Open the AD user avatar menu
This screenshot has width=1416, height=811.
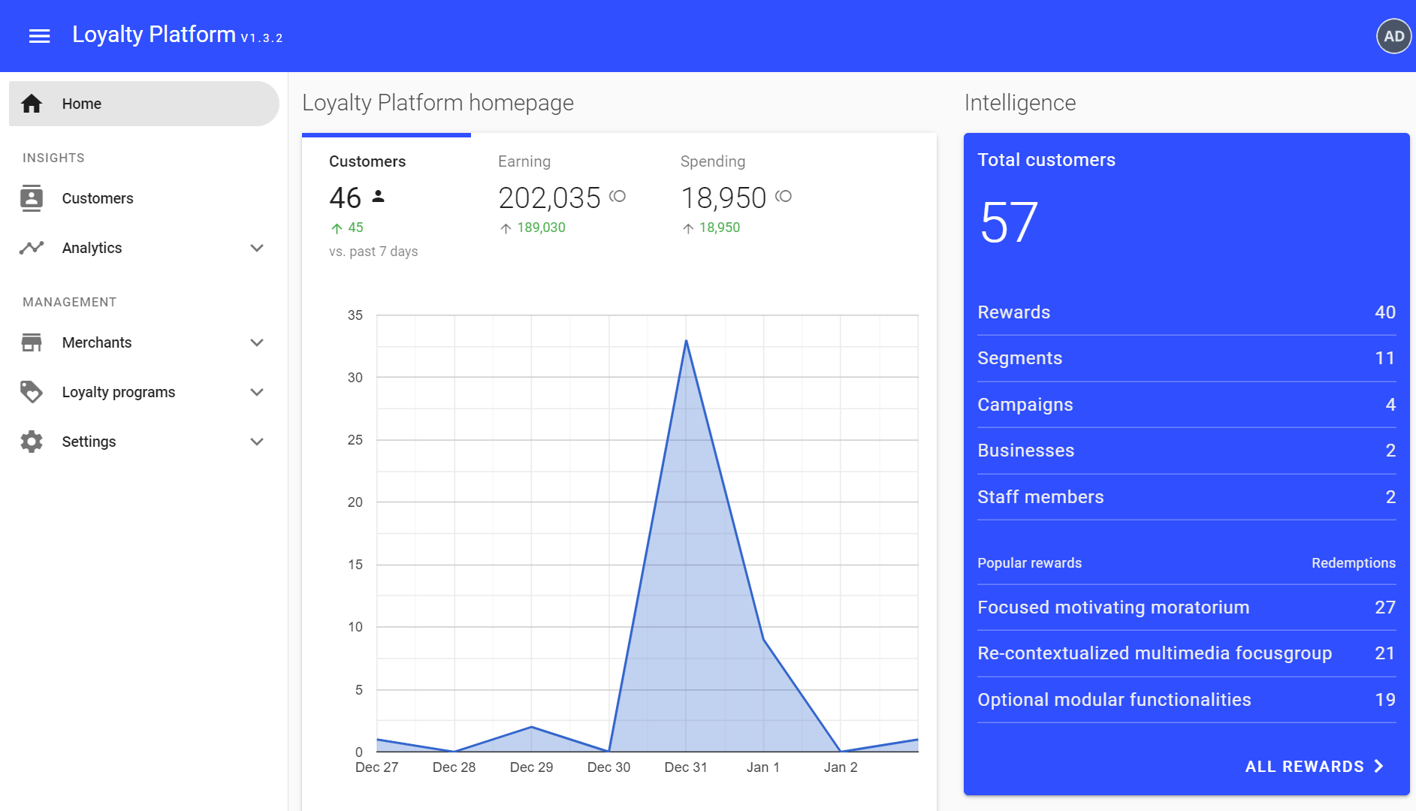point(1393,36)
